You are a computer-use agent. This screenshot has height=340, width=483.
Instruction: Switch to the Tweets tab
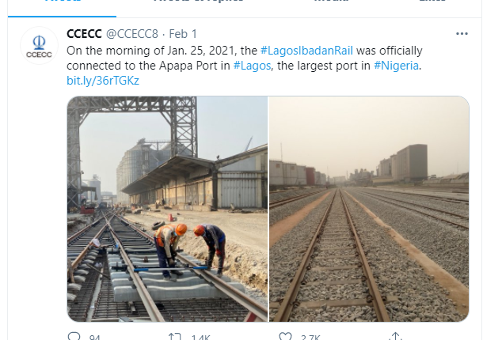point(63,3)
